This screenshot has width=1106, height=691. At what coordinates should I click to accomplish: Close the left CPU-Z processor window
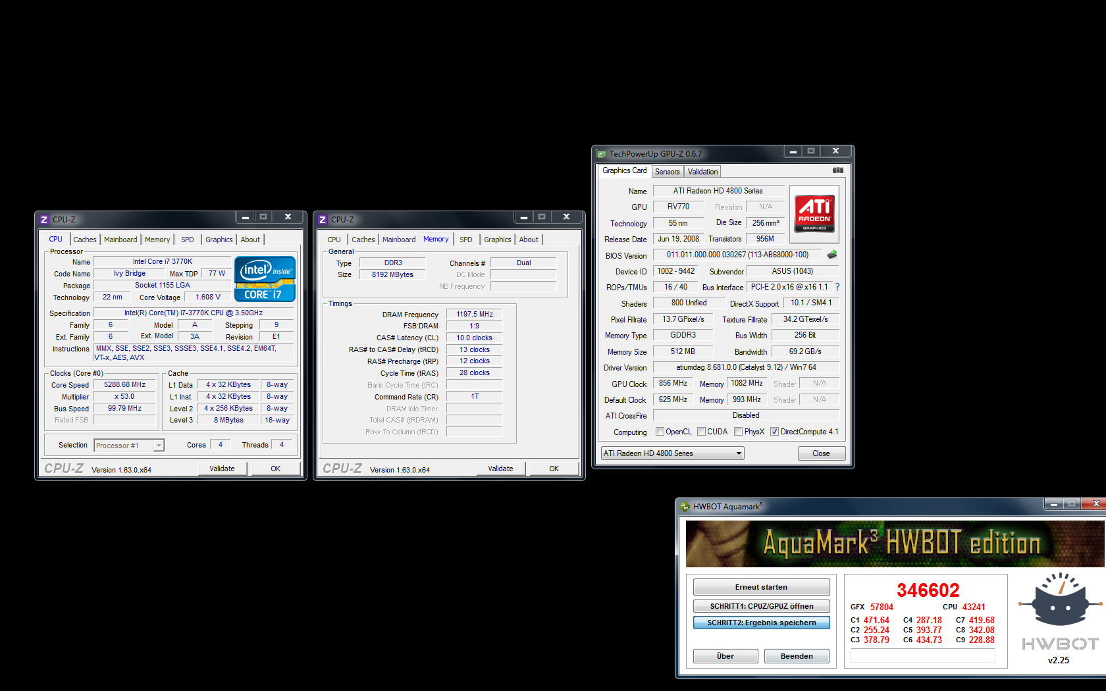click(288, 217)
